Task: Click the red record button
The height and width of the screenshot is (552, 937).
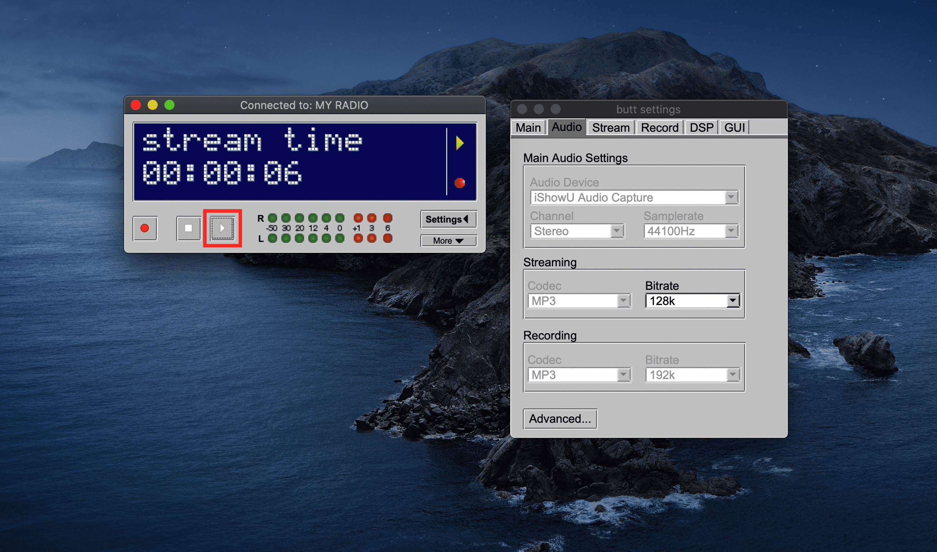Action: pos(145,228)
